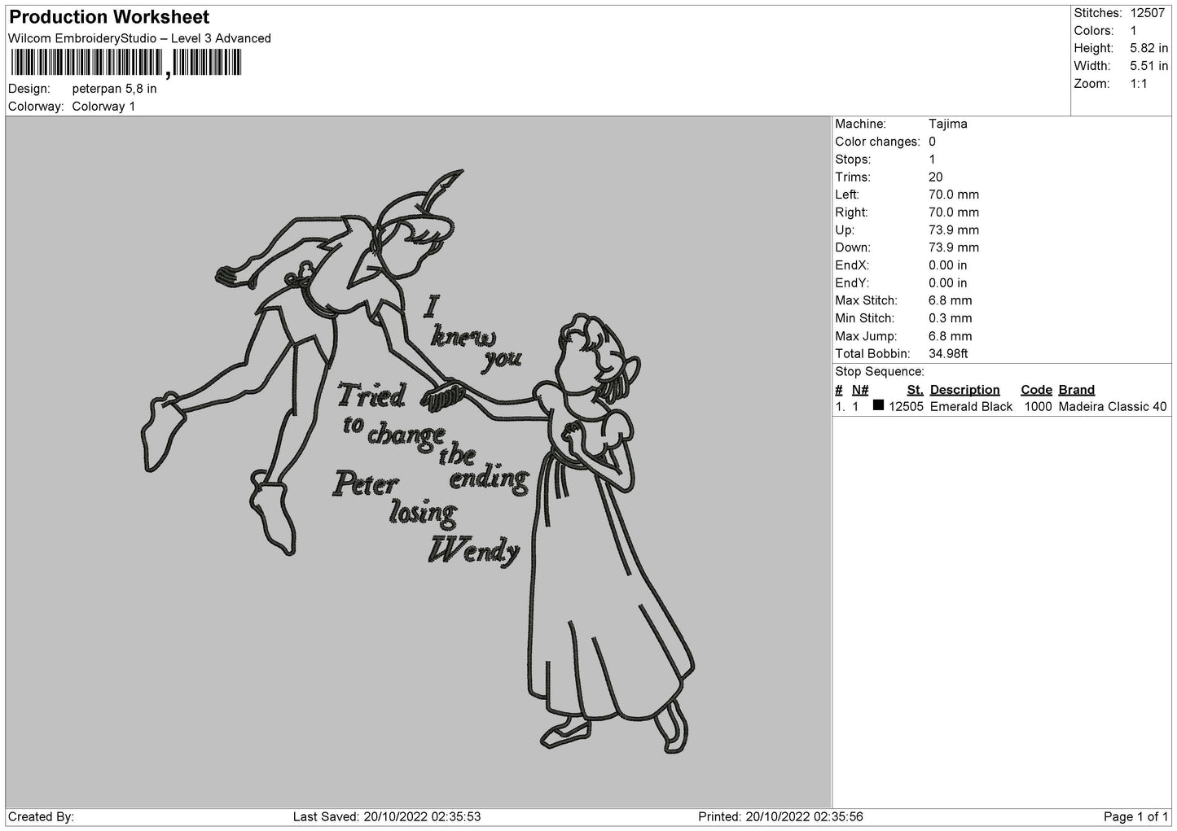Viewport: 1177px width, 831px height.
Task: Click 'Wilcom EmbroideryStudio – Level 3 Advanced' text
Action: pos(139,38)
